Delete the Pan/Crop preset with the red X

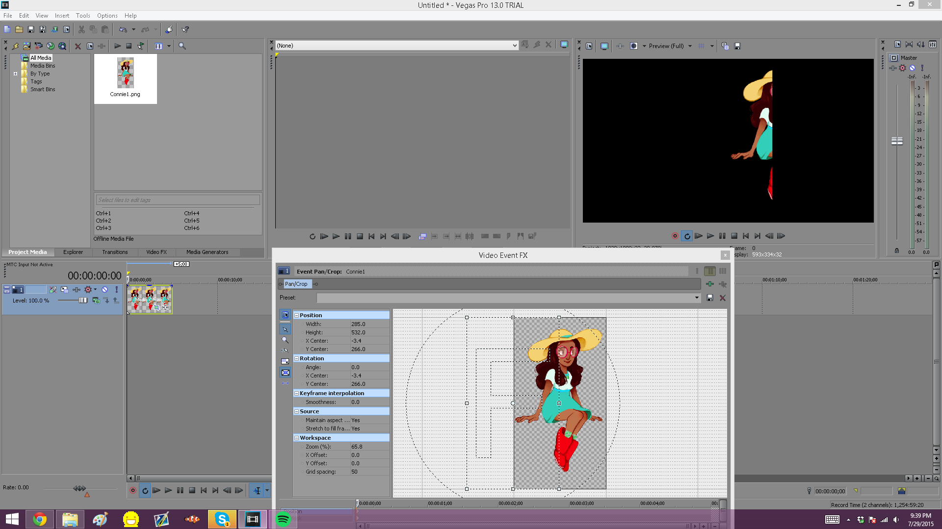point(722,298)
